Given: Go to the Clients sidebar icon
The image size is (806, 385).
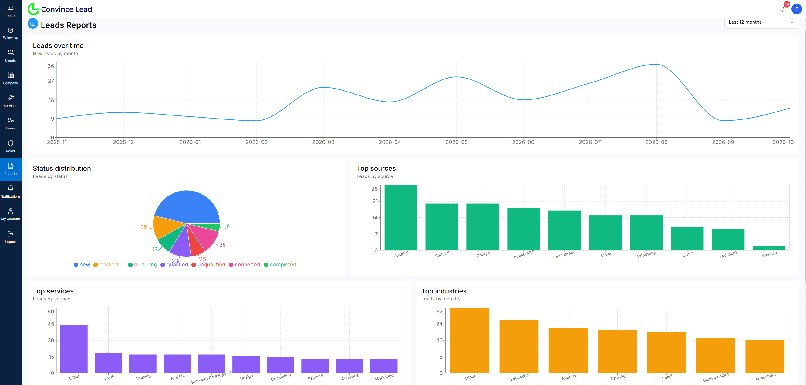Looking at the screenshot, I should [10, 52].
